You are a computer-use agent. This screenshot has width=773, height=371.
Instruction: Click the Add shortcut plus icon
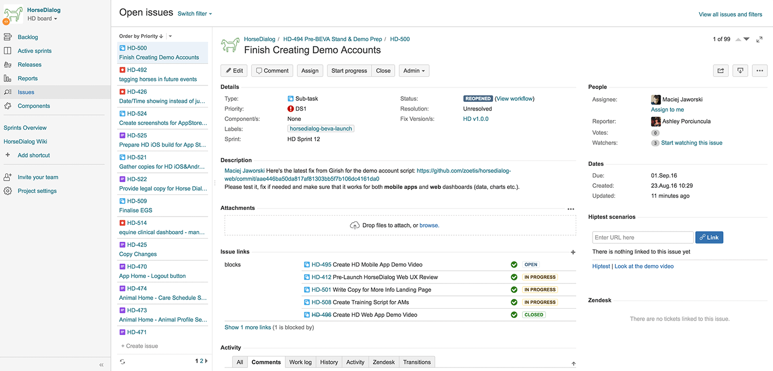(7, 155)
